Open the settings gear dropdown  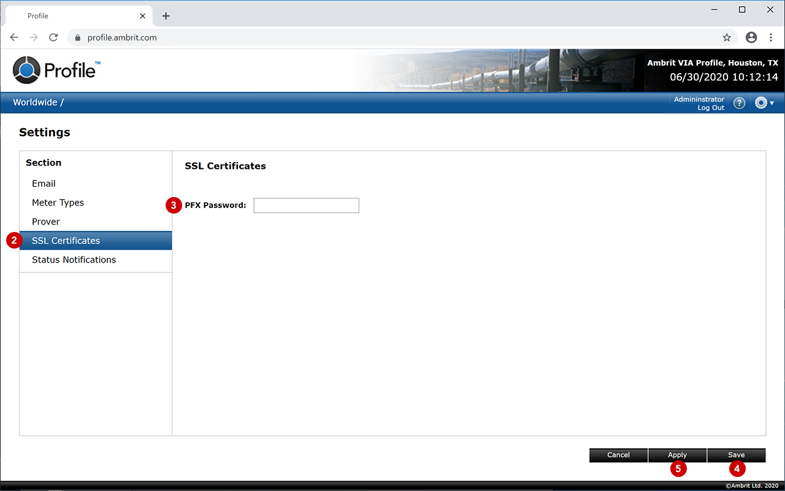[764, 103]
